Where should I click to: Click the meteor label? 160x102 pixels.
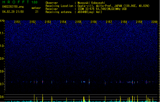pos(36,8)
